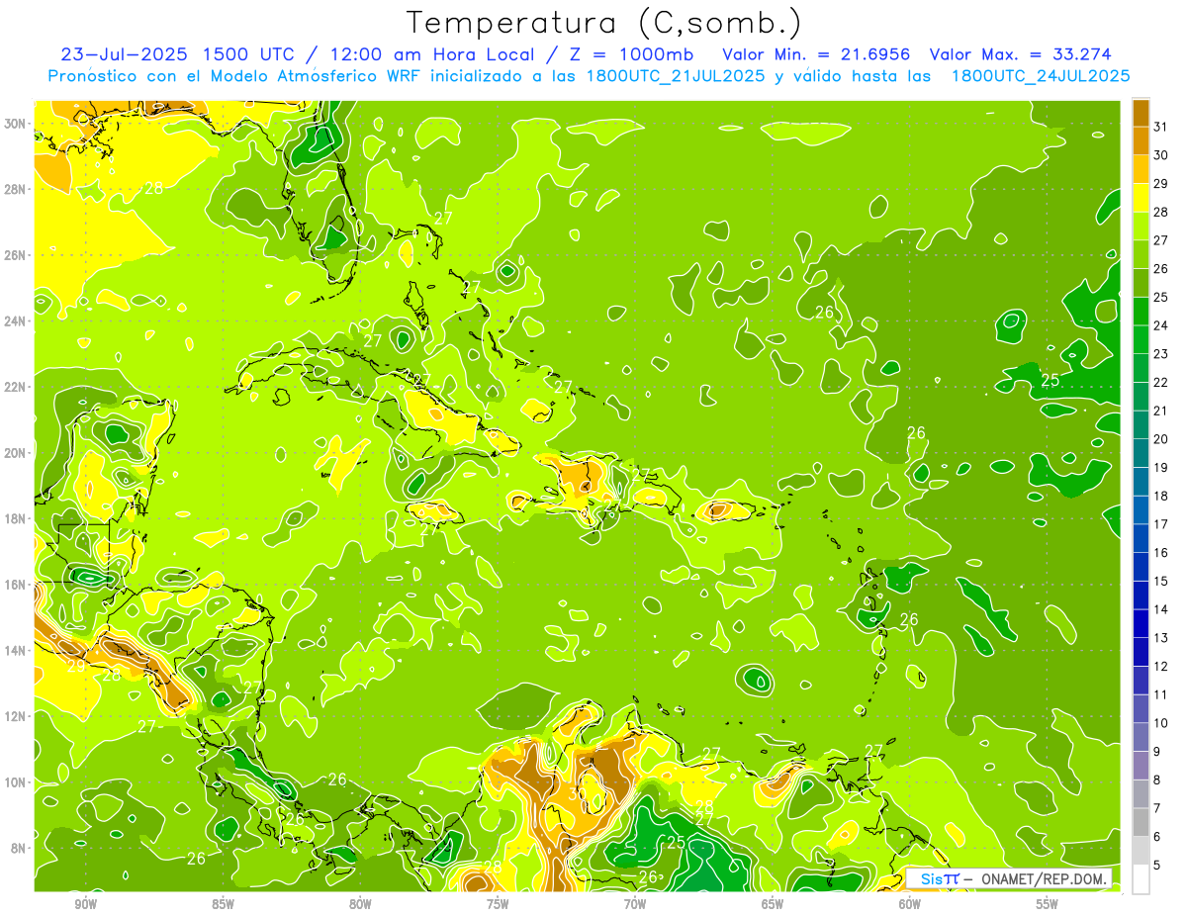Image resolution: width=1187 pixels, height=917 pixels.
Task: Click the 29 contour label near 14N
Action: 76,668
